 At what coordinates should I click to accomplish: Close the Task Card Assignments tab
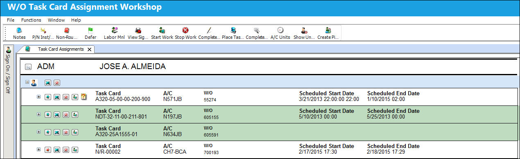(90, 49)
